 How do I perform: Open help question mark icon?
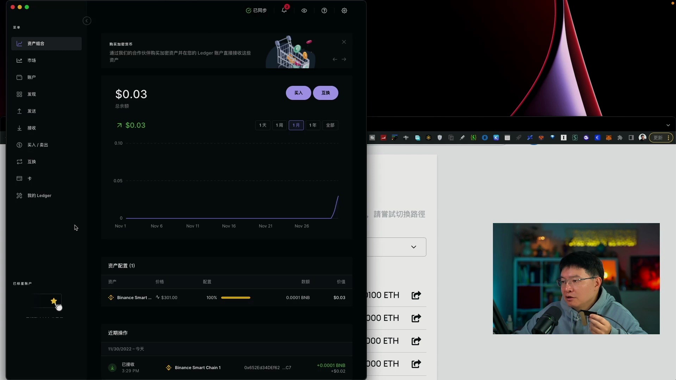point(324,11)
